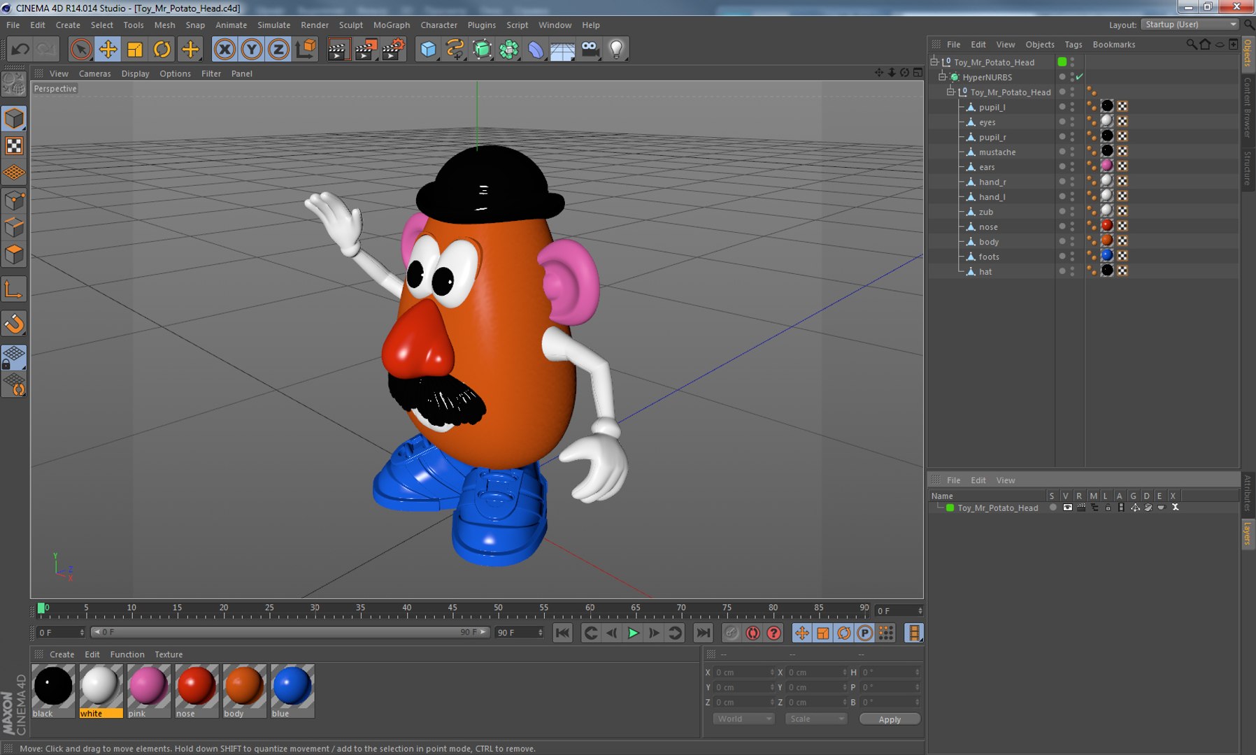
Task: Click the X position input field
Action: click(x=743, y=673)
